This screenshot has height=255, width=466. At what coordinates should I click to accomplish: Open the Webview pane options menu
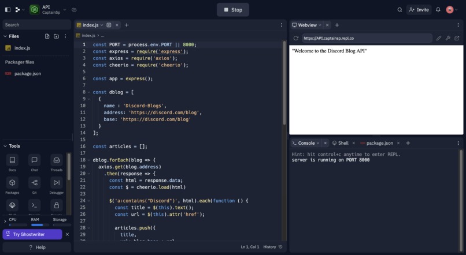(458, 25)
